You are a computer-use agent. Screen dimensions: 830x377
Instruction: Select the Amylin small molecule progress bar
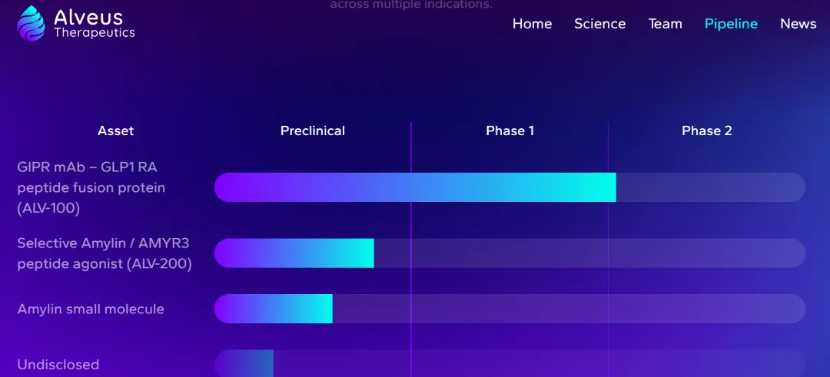tap(274, 309)
